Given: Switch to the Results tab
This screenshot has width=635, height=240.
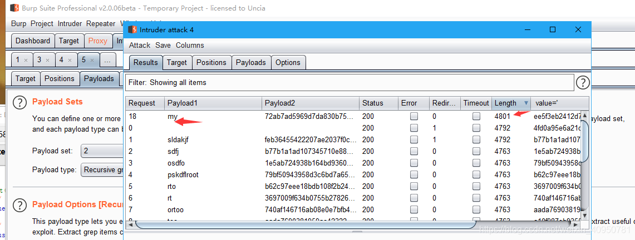Looking at the screenshot, I should 146,63.
